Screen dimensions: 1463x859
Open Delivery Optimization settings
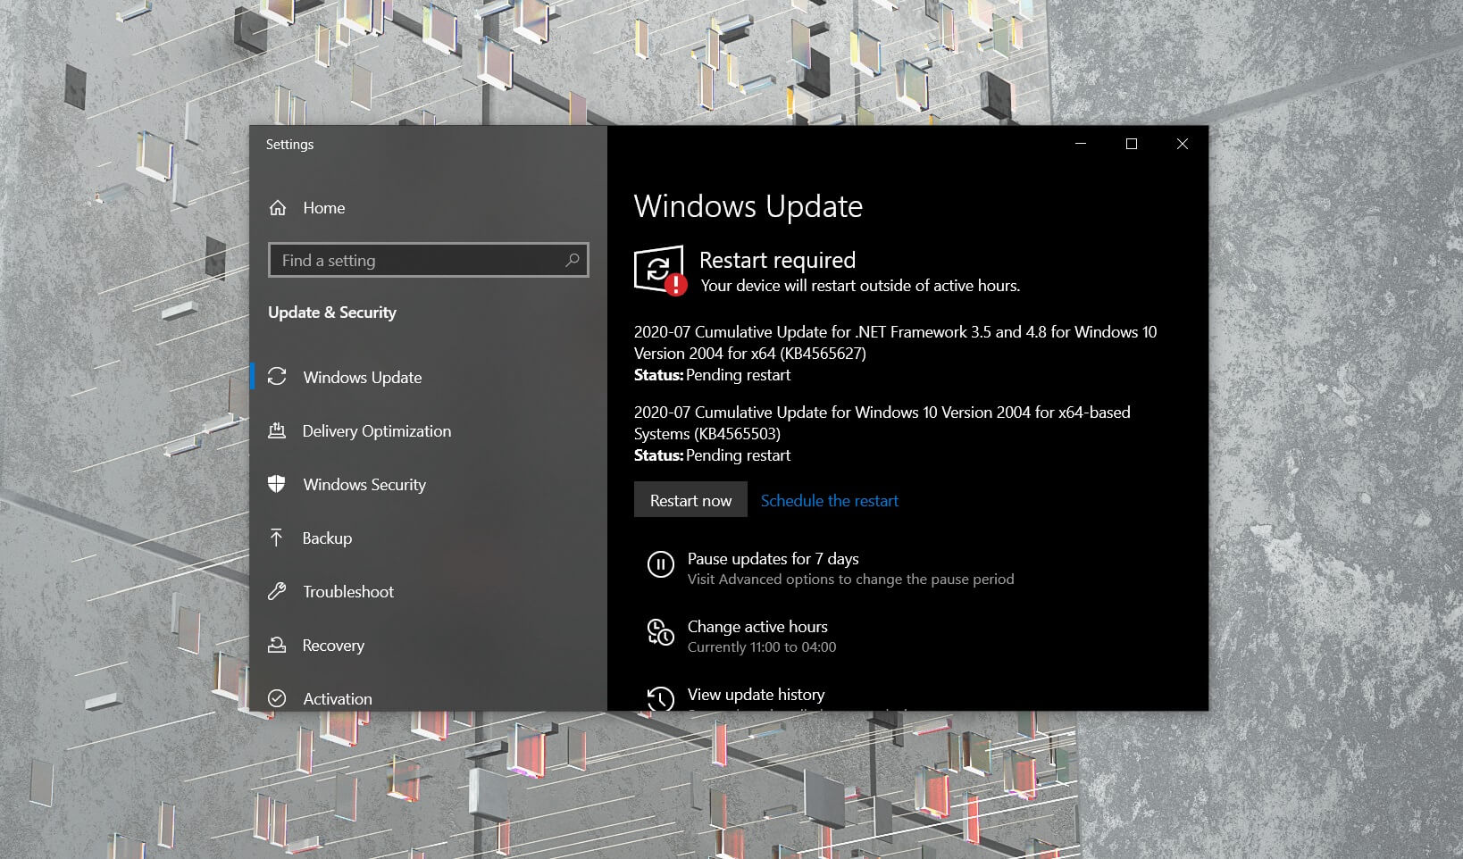pyautogui.click(x=376, y=430)
